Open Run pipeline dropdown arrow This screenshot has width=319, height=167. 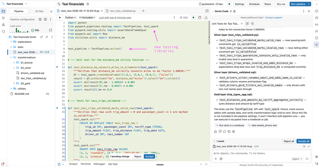tap(309, 4)
